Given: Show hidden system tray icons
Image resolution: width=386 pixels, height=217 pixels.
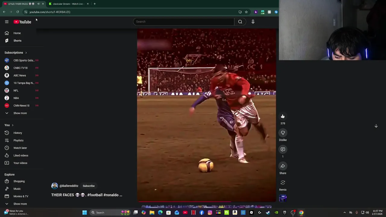Looking at the screenshot, I should (345, 212).
